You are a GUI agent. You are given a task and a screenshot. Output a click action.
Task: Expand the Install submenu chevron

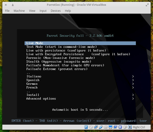coord(133,95)
